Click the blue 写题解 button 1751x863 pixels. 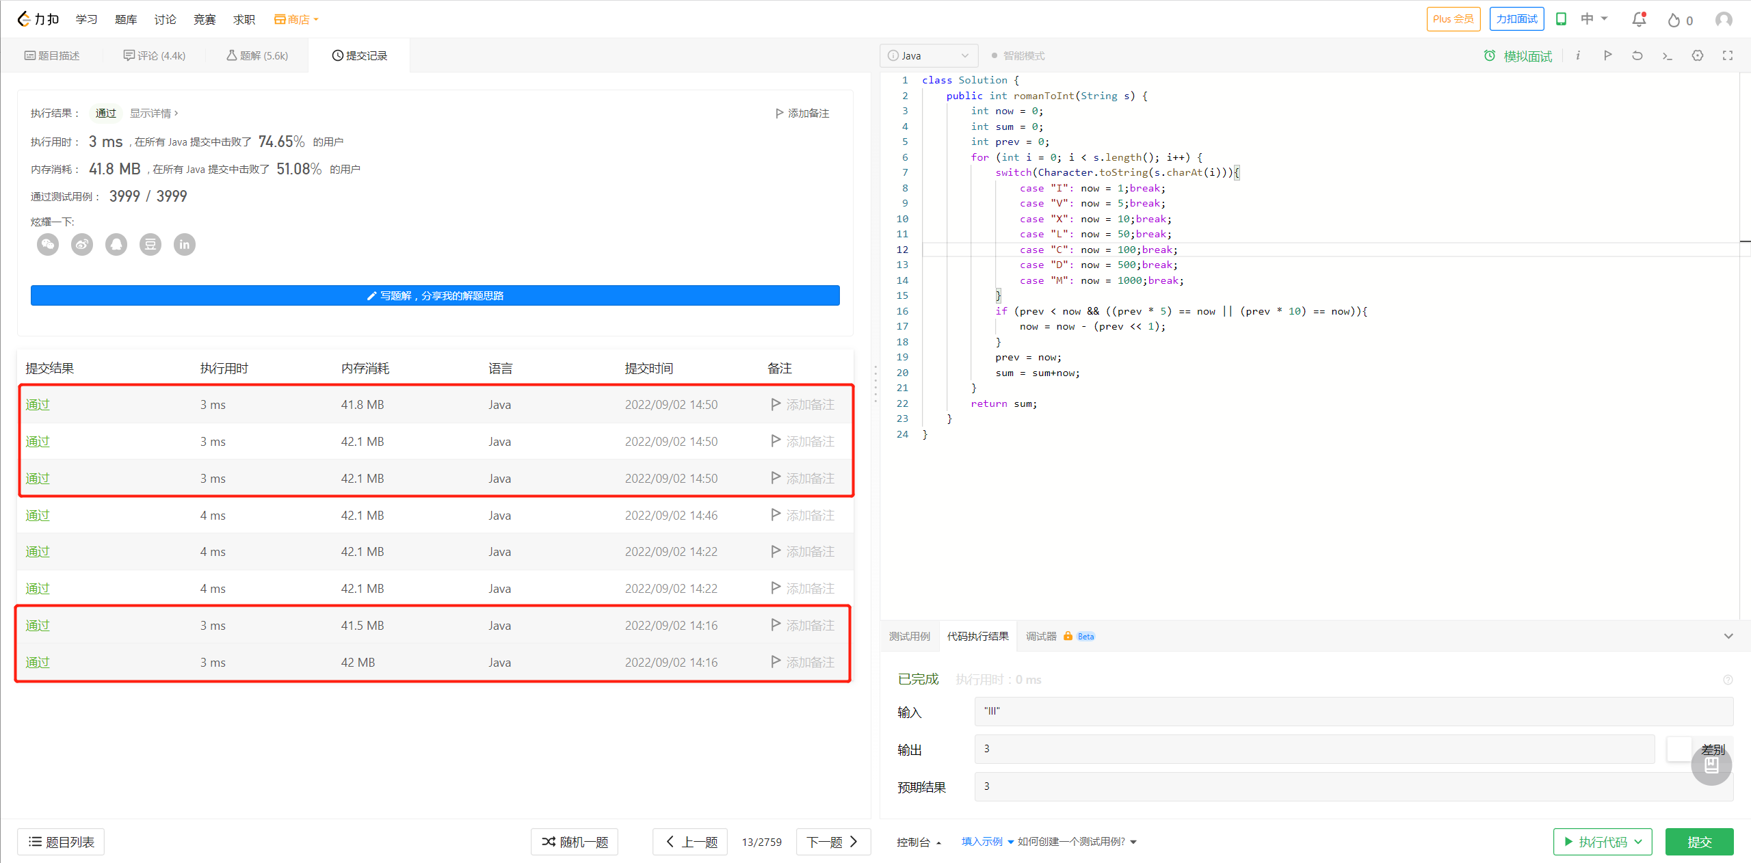[435, 295]
